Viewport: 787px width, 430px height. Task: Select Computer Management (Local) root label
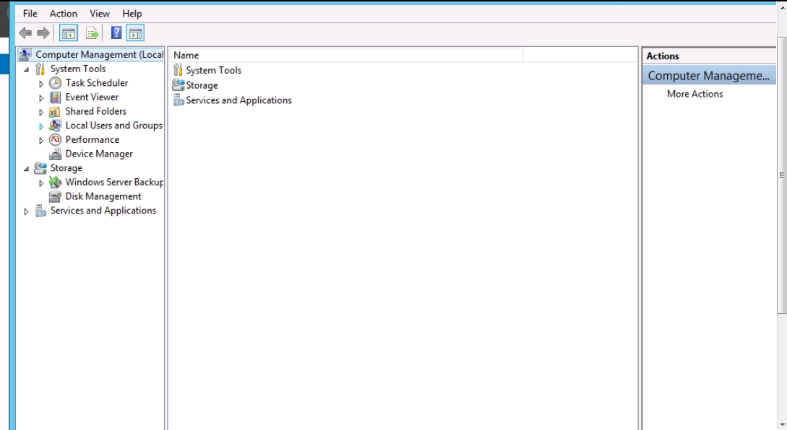point(100,54)
